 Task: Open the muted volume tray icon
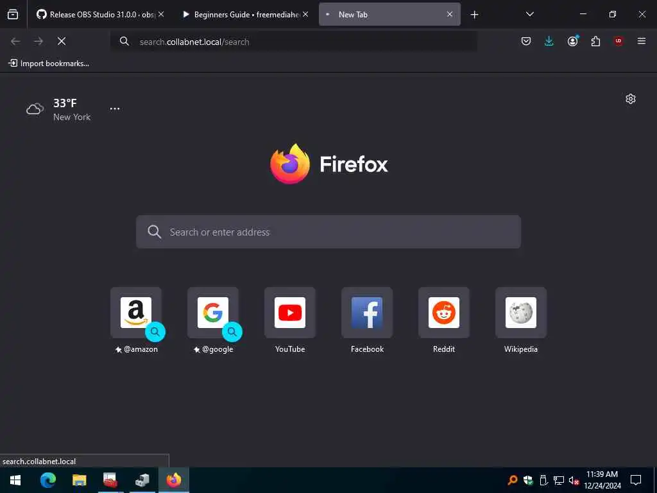(x=574, y=480)
